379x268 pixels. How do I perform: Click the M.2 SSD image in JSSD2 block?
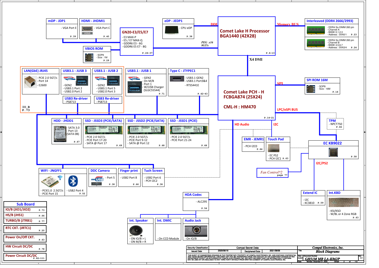(x=146, y=130)
